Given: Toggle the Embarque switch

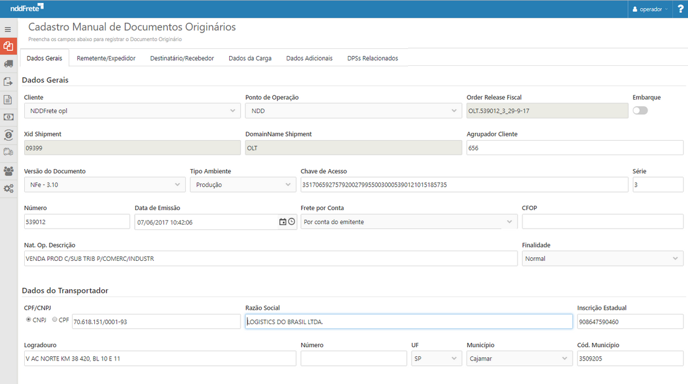Looking at the screenshot, I should pyautogui.click(x=640, y=110).
